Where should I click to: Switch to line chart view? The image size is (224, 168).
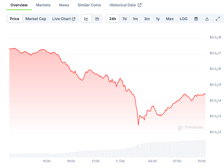click(86, 19)
